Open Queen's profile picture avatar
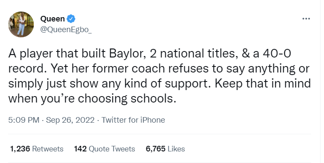The height and width of the screenshot is (163, 324). [x=21, y=24]
